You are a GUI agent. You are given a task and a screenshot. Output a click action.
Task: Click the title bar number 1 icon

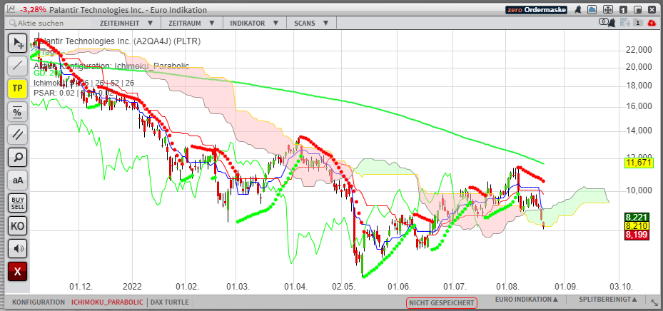tap(623, 10)
